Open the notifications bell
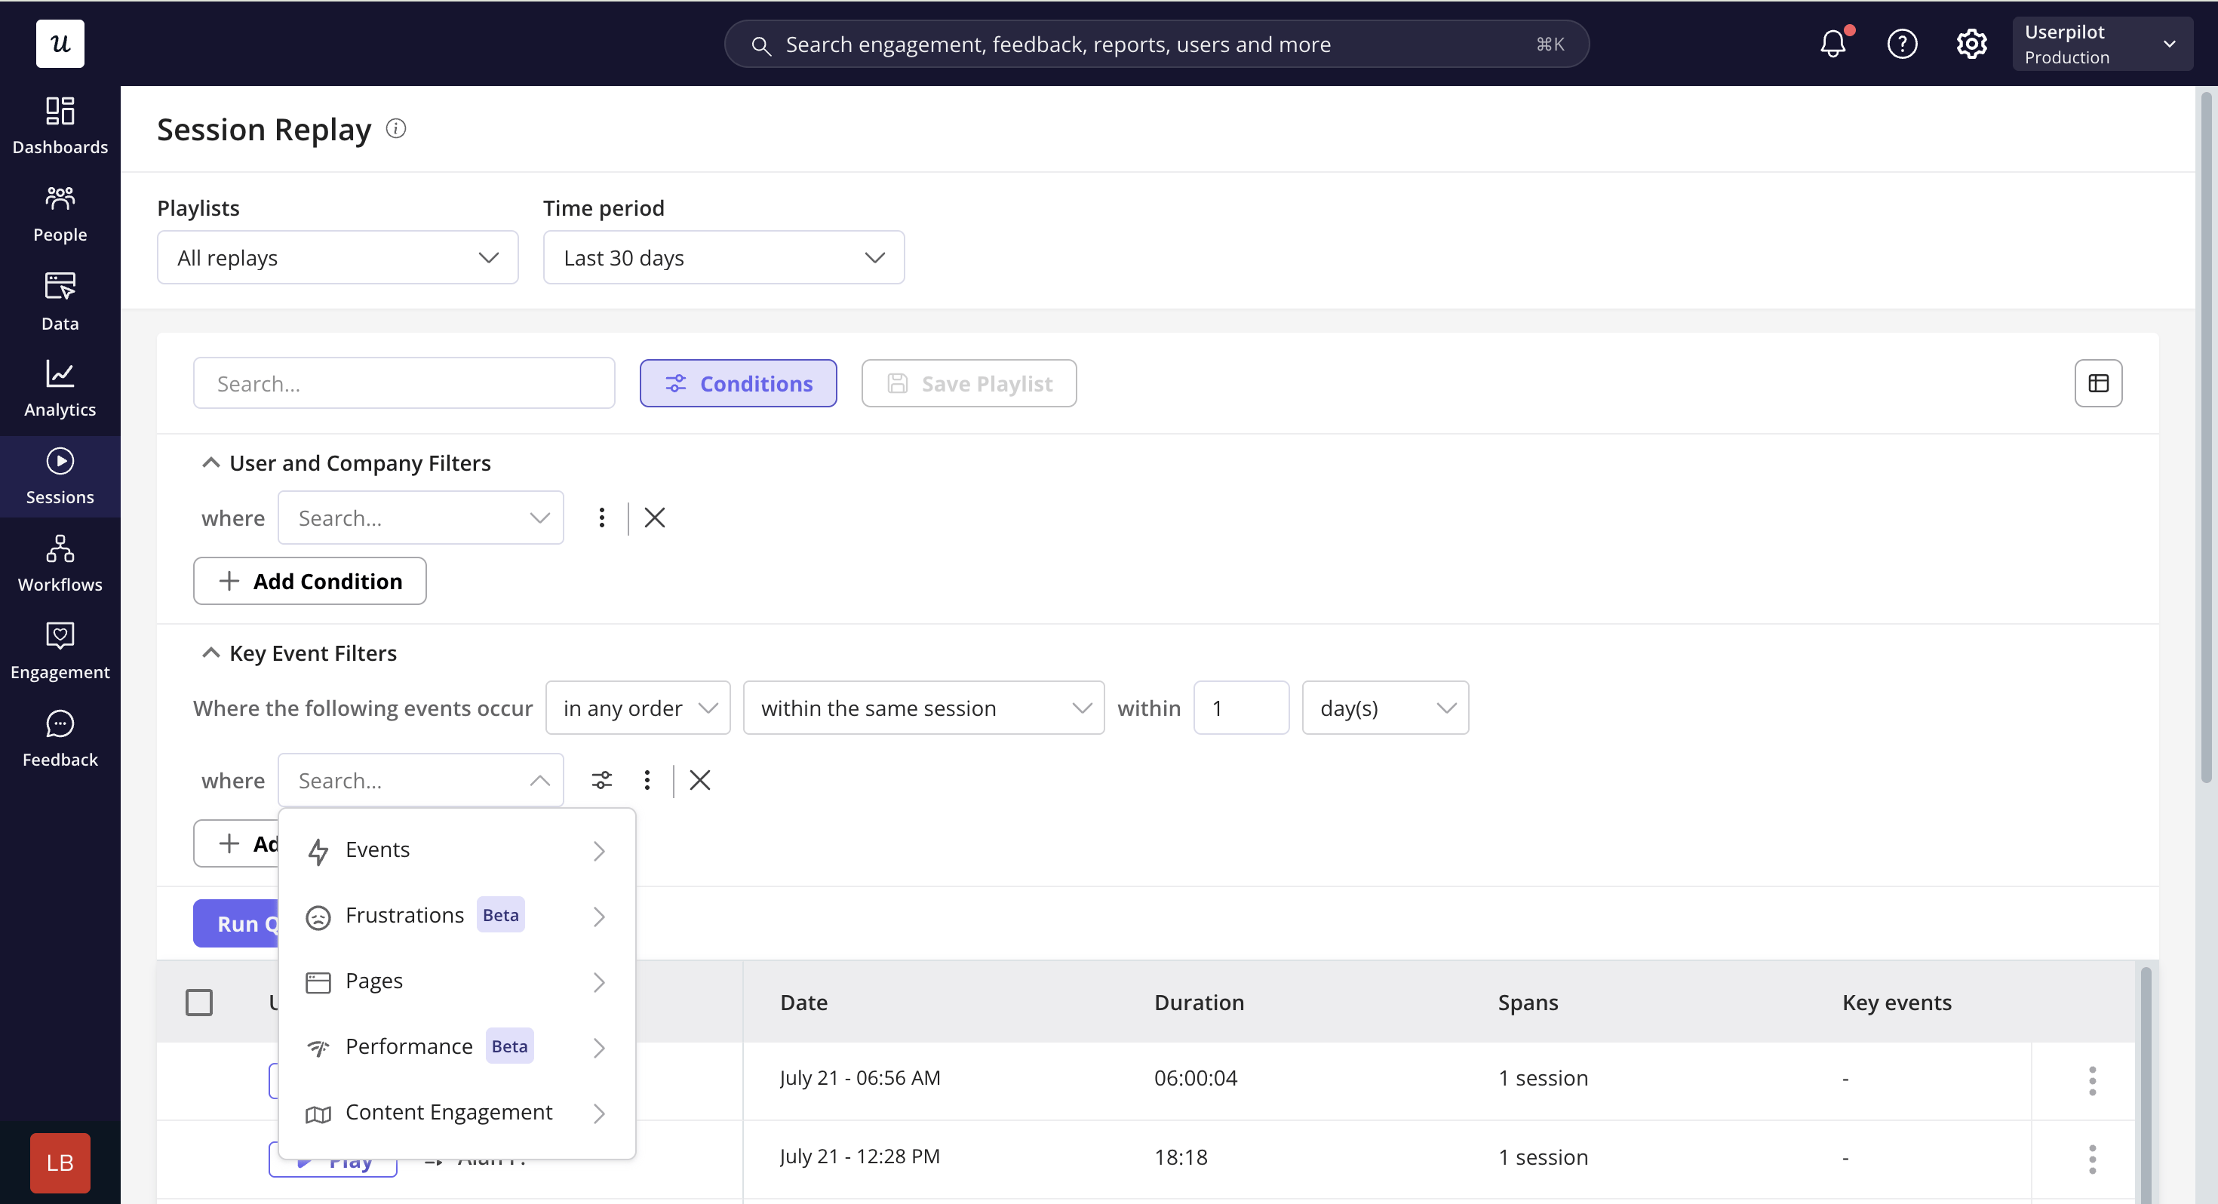This screenshot has height=1204, width=2218. click(1833, 43)
